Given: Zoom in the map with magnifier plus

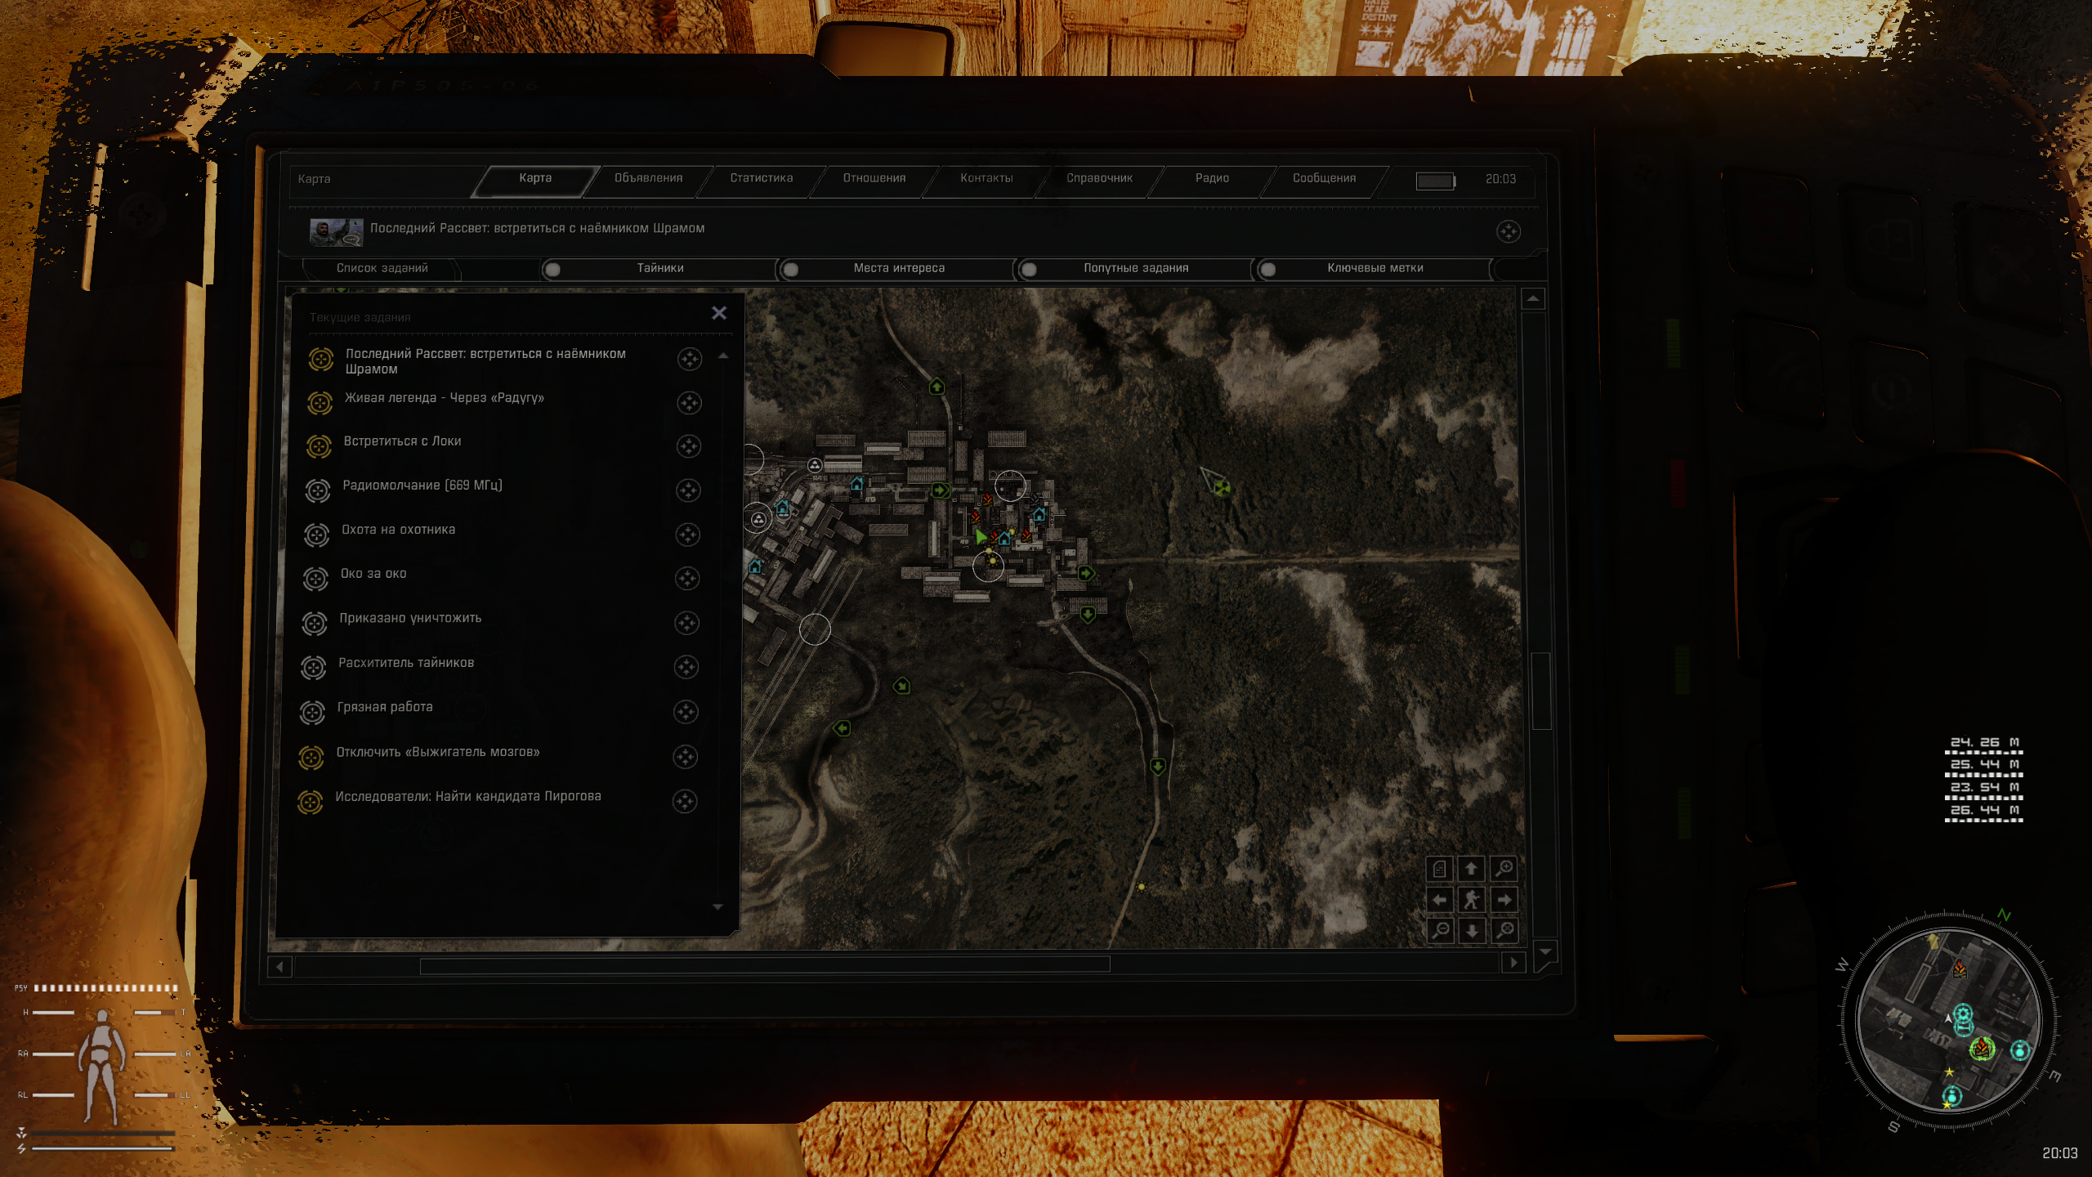Looking at the screenshot, I should coord(1504,868).
